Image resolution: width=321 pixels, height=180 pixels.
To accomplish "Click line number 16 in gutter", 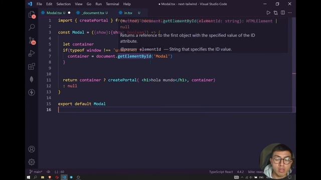I will 49,109.
